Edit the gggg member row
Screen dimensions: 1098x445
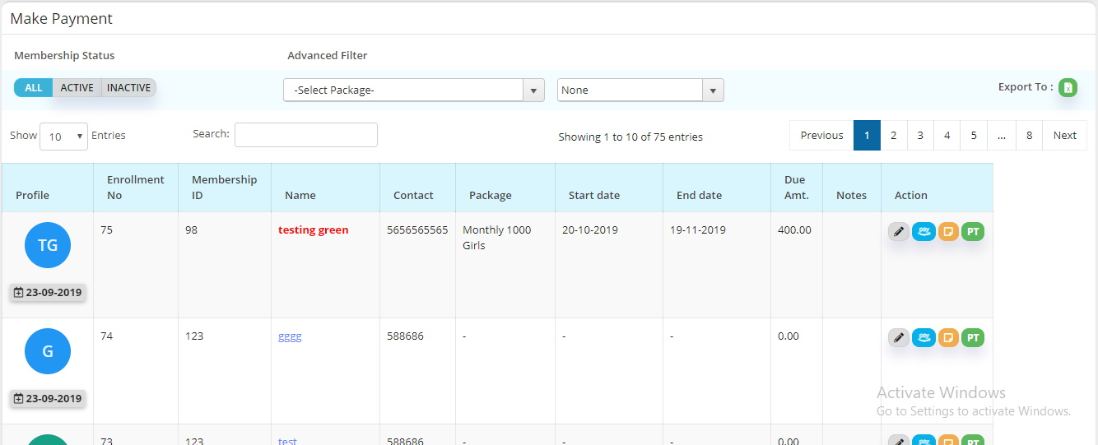[899, 337]
